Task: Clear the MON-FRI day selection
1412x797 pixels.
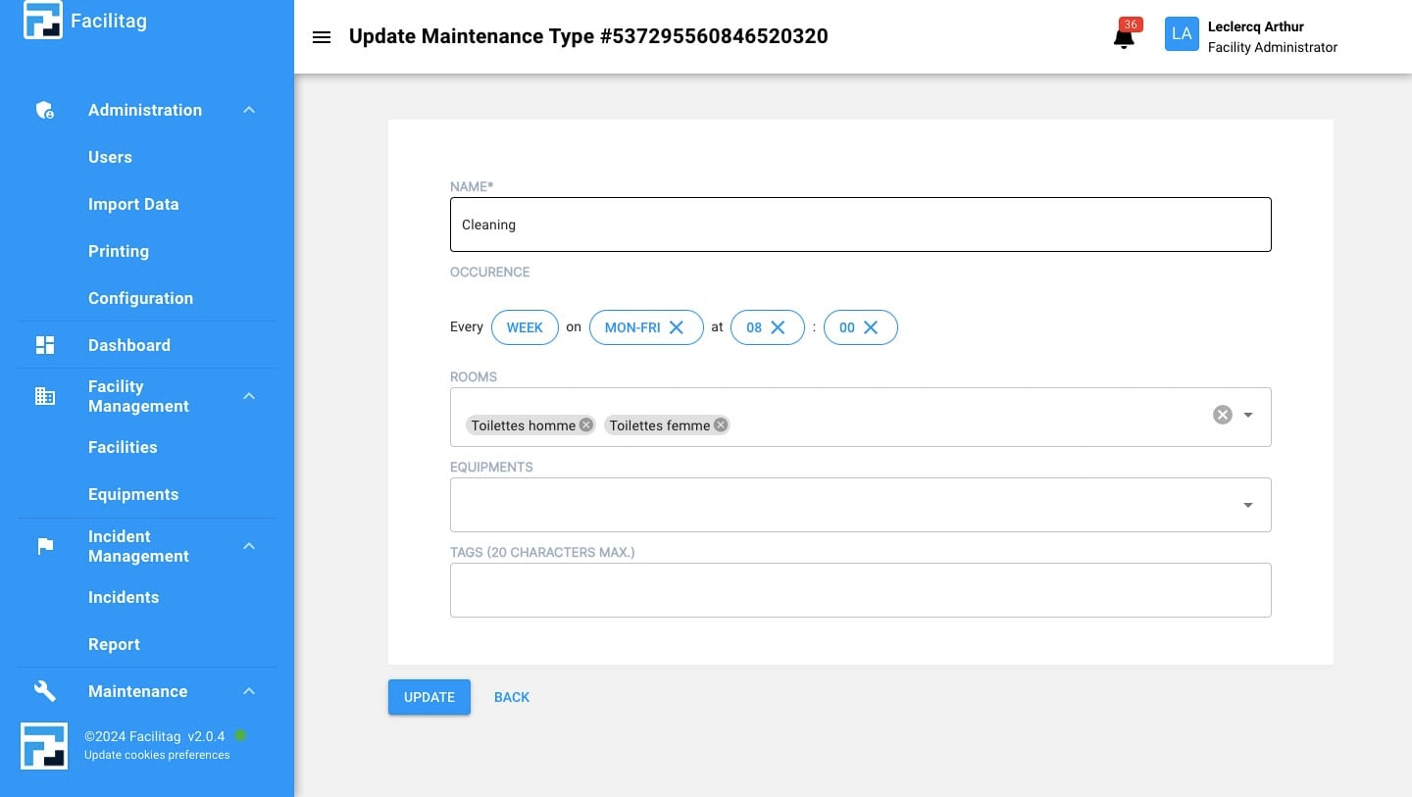Action: [x=677, y=327]
